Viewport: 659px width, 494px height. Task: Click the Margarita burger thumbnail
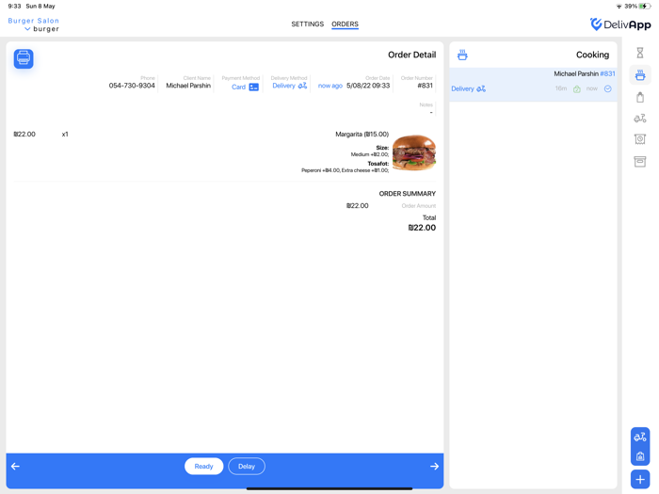click(x=414, y=152)
